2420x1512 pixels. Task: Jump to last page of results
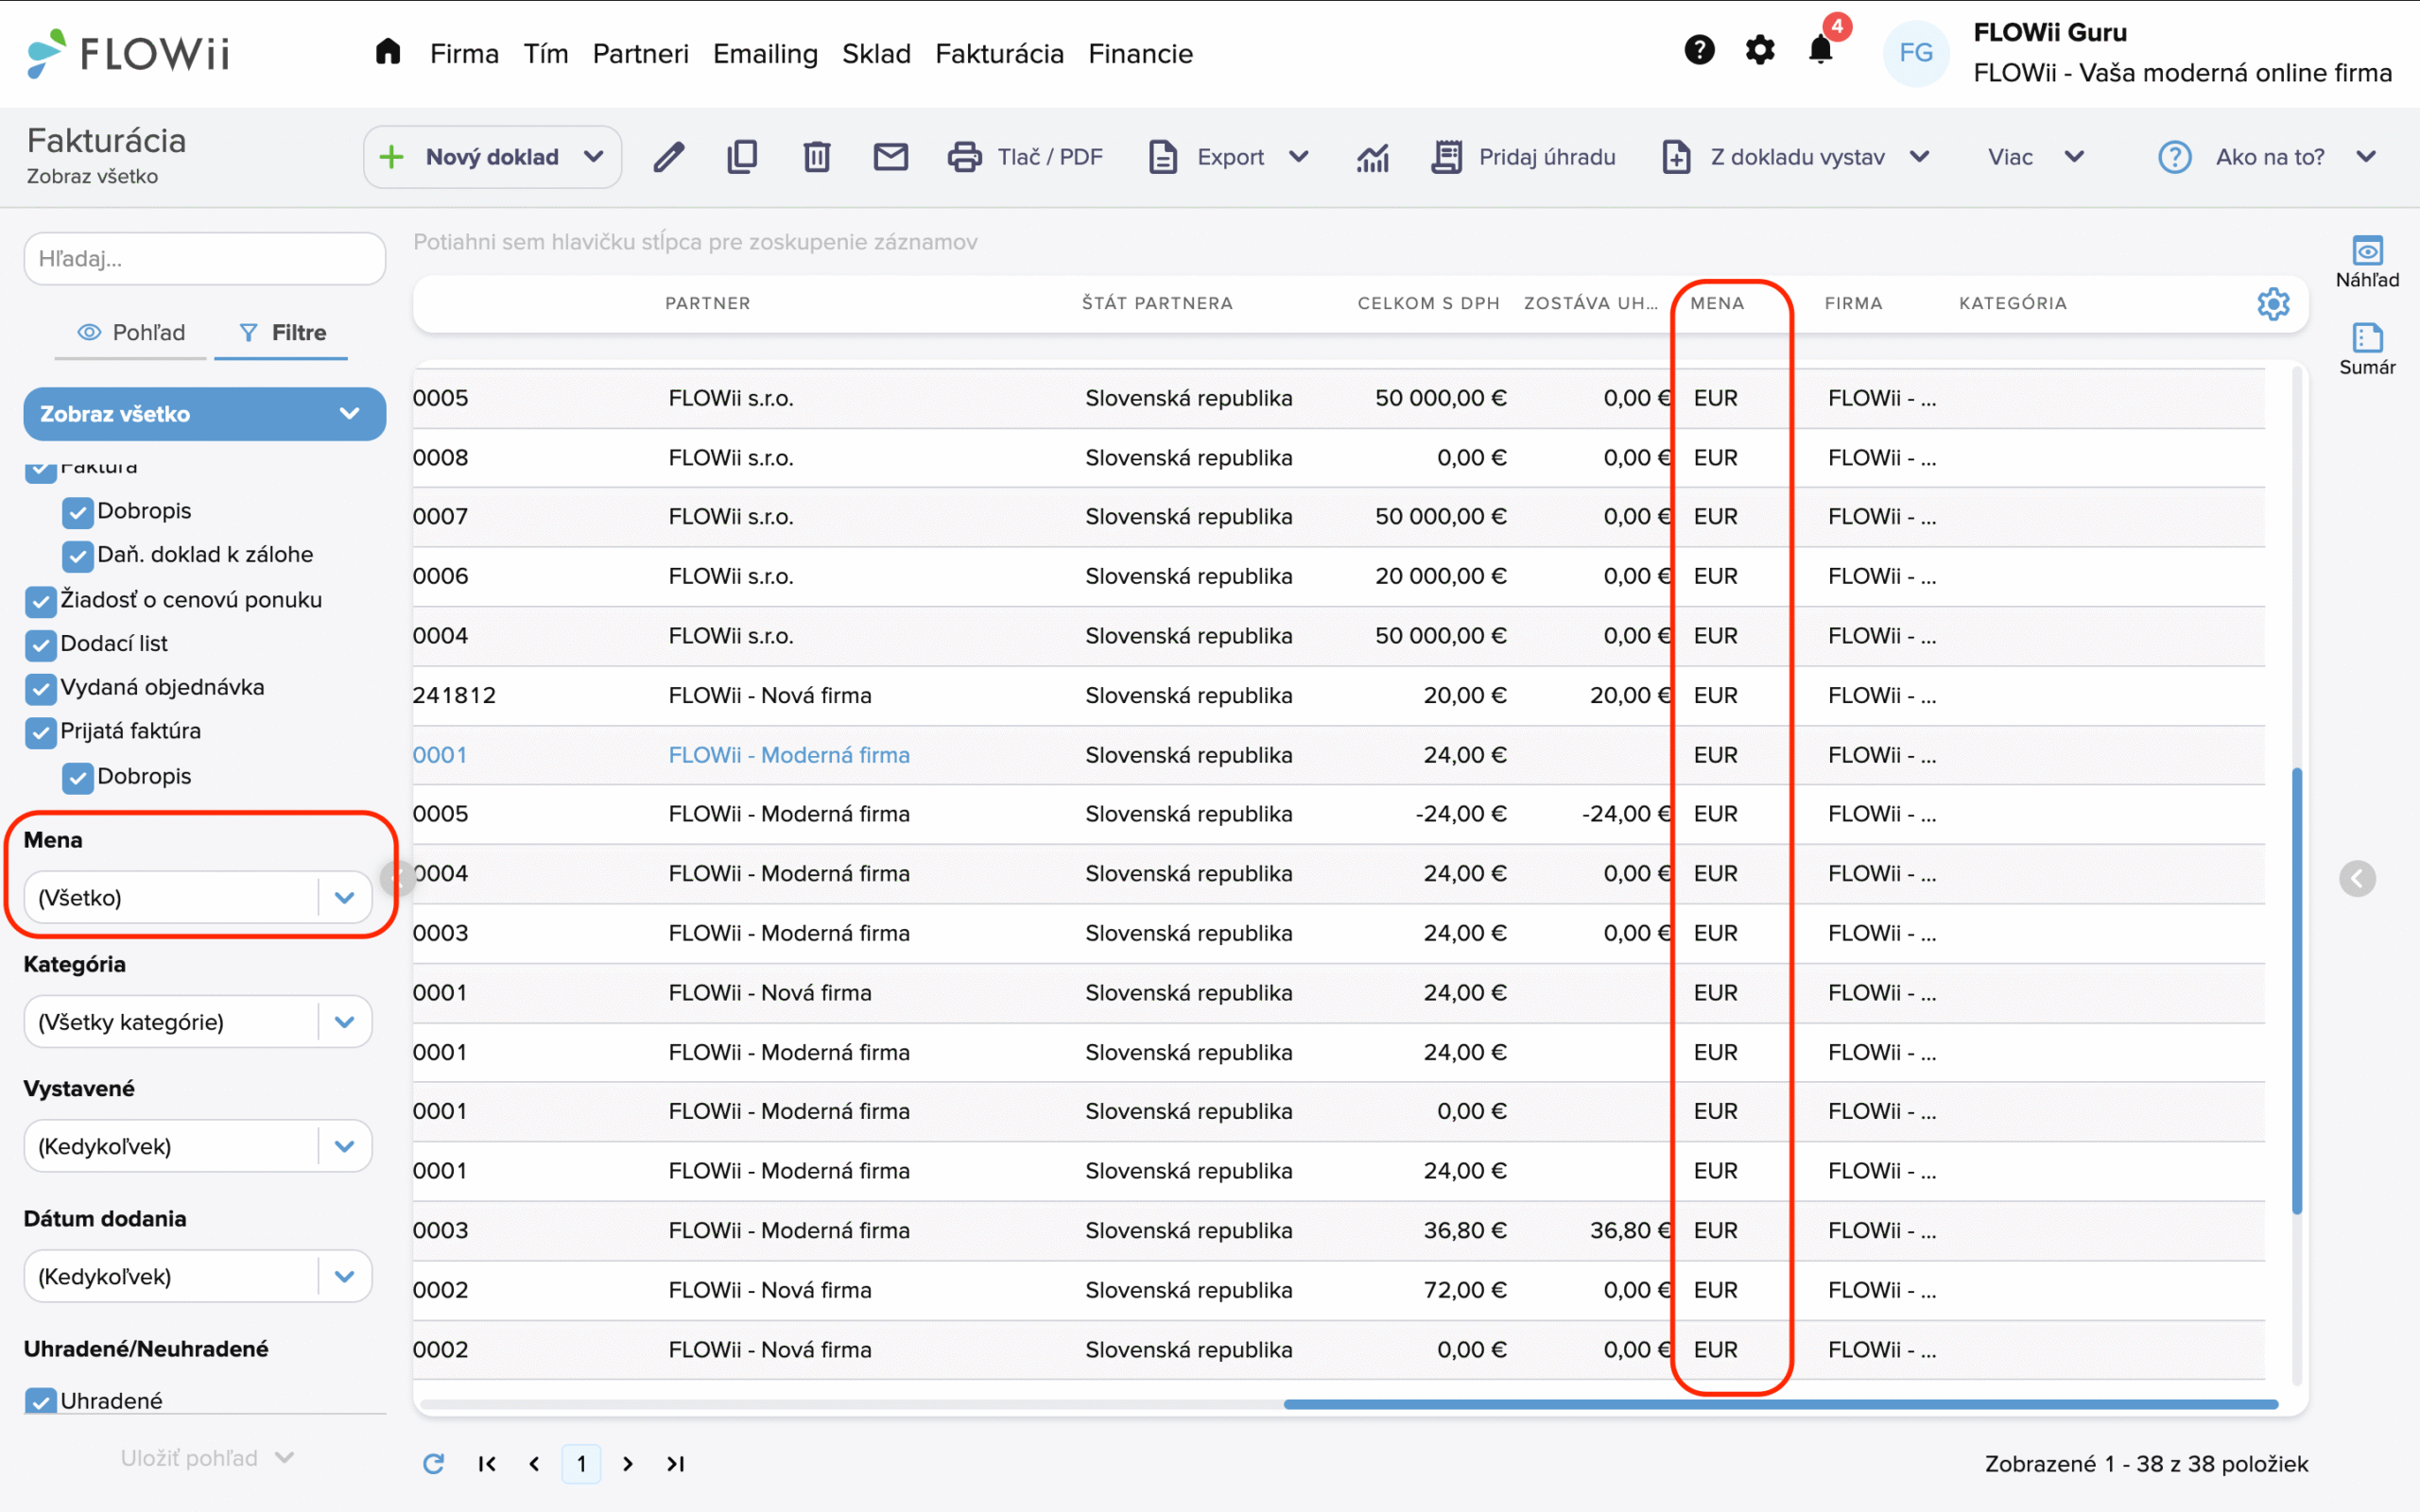click(x=676, y=1464)
